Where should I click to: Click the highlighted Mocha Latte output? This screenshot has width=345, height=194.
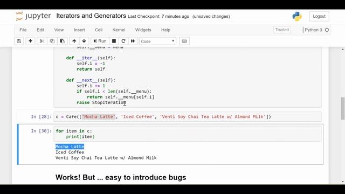[70, 147]
